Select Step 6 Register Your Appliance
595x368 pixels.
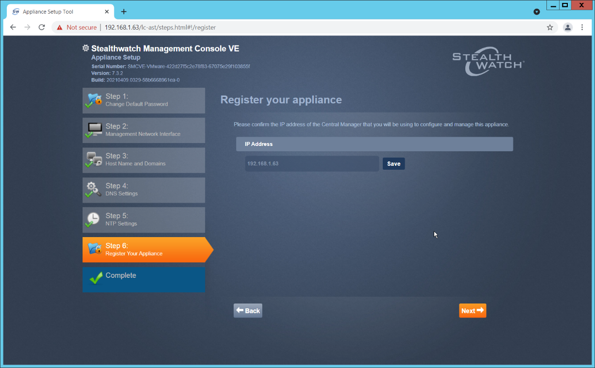[148, 250]
